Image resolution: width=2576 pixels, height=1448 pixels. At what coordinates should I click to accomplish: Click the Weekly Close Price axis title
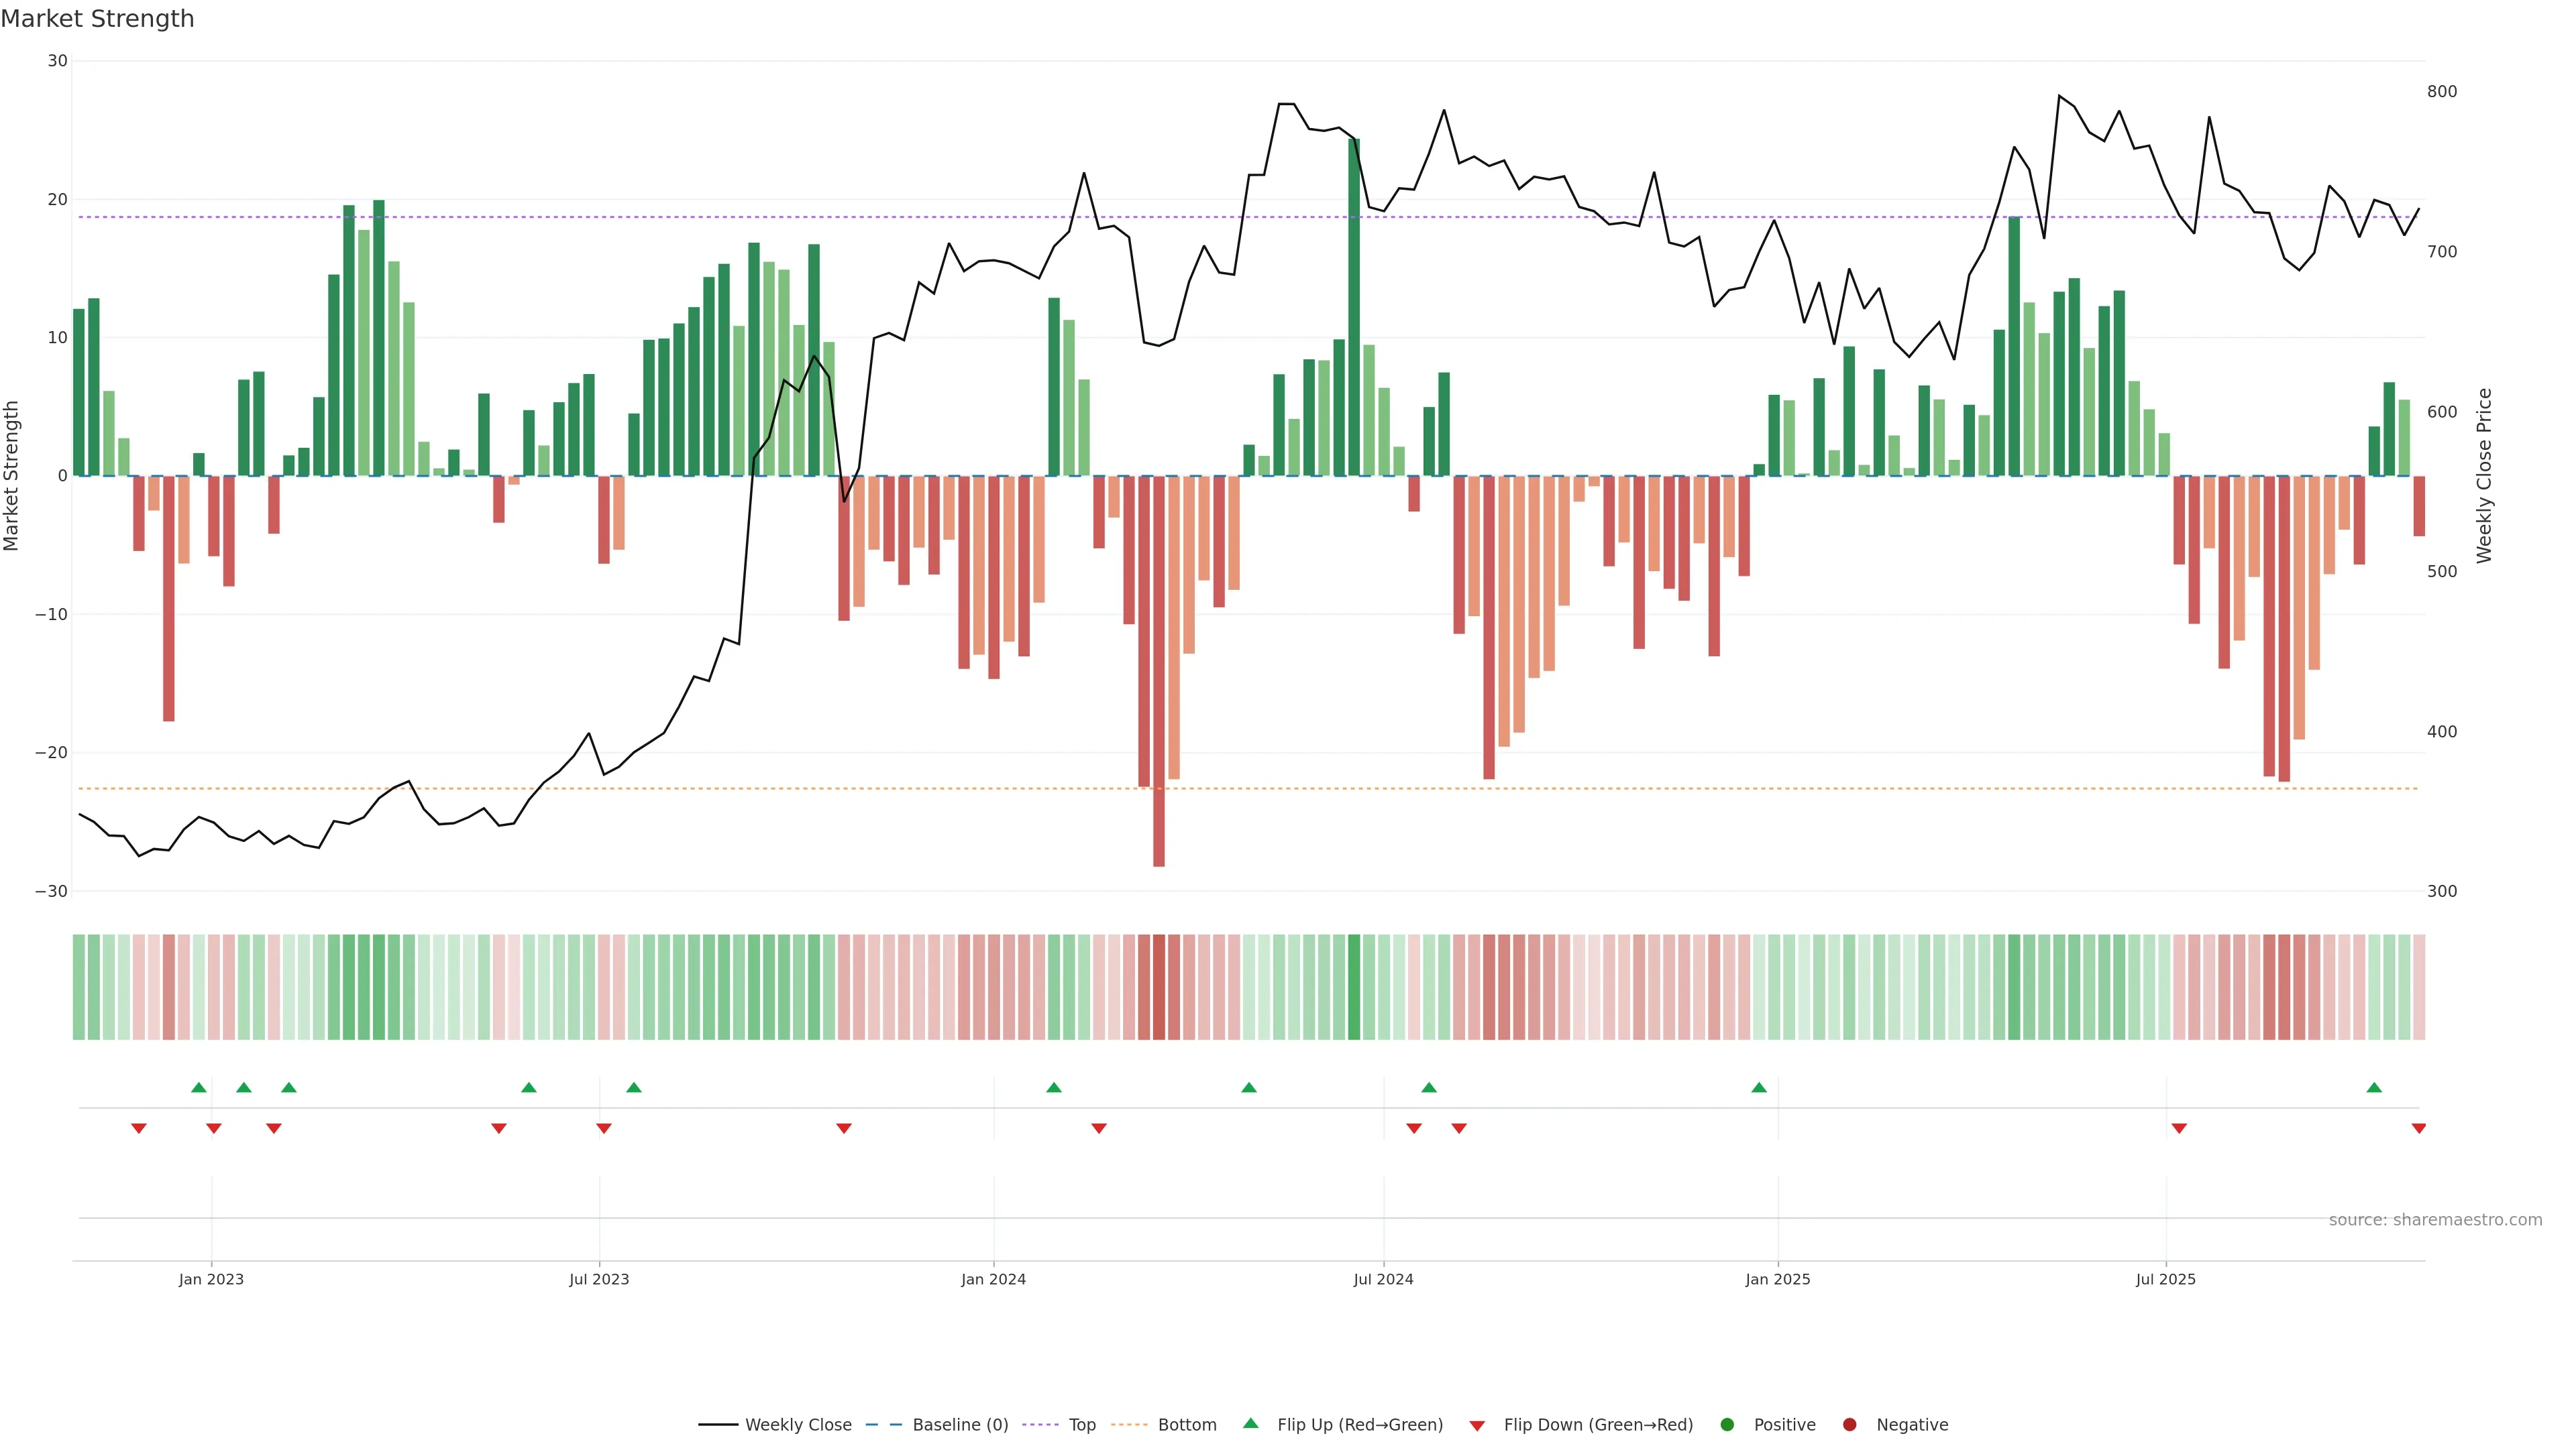[2484, 476]
